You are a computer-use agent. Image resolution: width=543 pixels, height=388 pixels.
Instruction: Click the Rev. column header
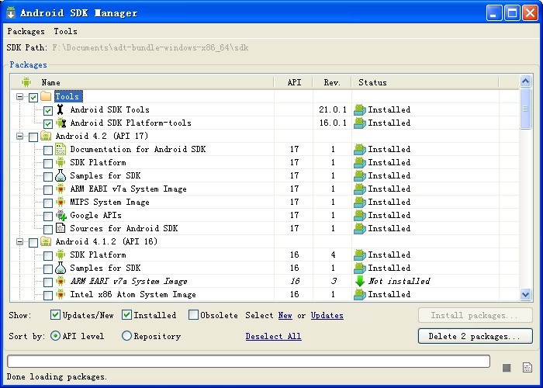pos(332,82)
